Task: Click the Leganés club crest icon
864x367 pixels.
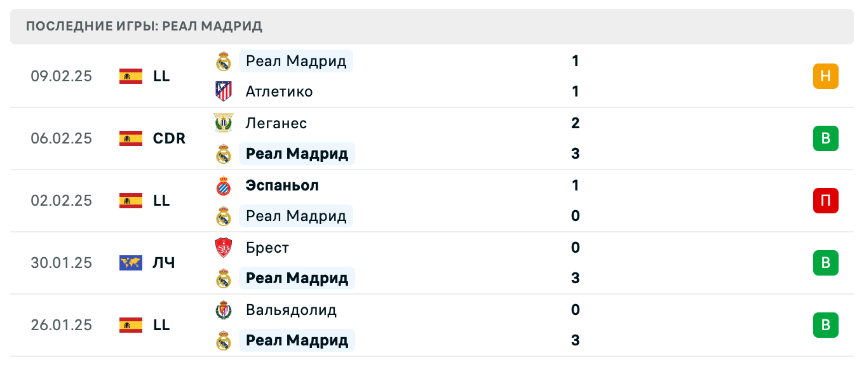Action: click(x=224, y=123)
